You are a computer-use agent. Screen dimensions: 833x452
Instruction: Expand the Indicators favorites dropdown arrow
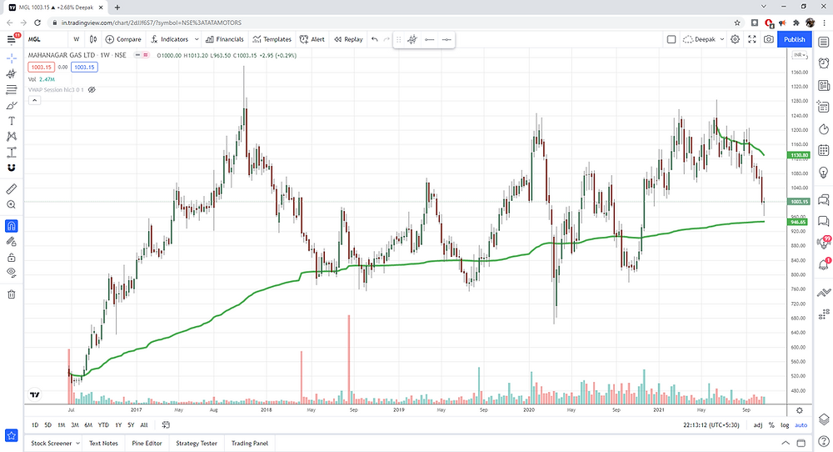pyautogui.click(x=197, y=39)
